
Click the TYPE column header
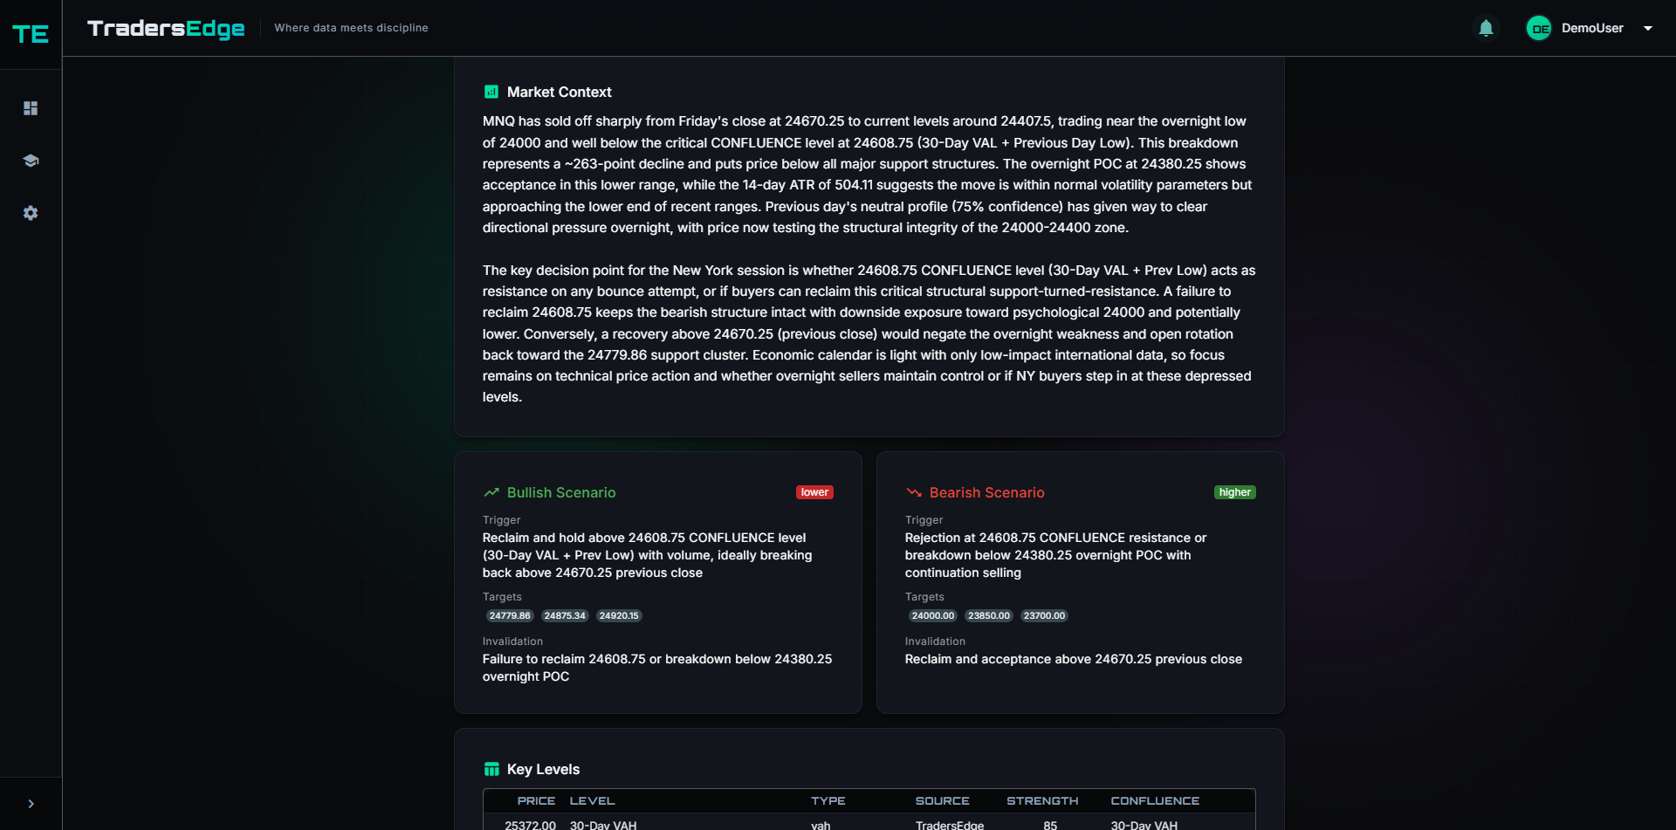[828, 800]
